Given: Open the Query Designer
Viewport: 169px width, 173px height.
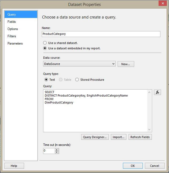Looking at the screenshot, I should pyautogui.click(x=95, y=137).
